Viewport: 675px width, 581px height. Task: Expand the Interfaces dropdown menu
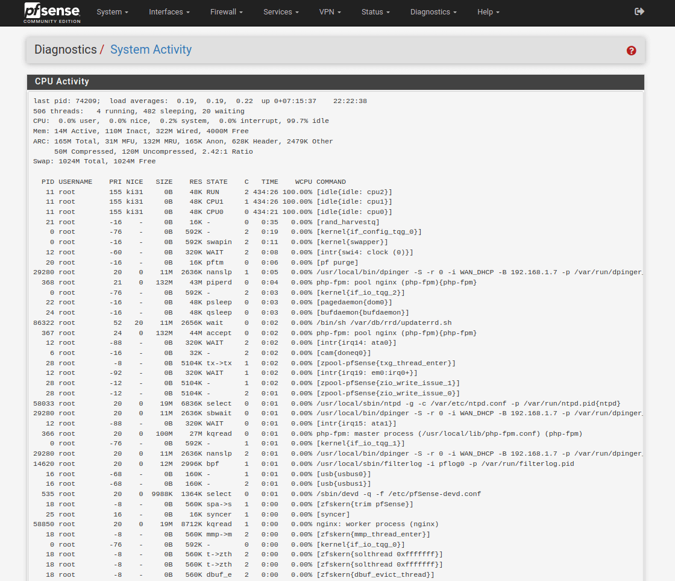(169, 12)
